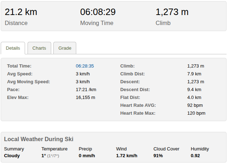Click the Heart Rate Max 120 bpm value
228x164 pixels.
[196, 113]
